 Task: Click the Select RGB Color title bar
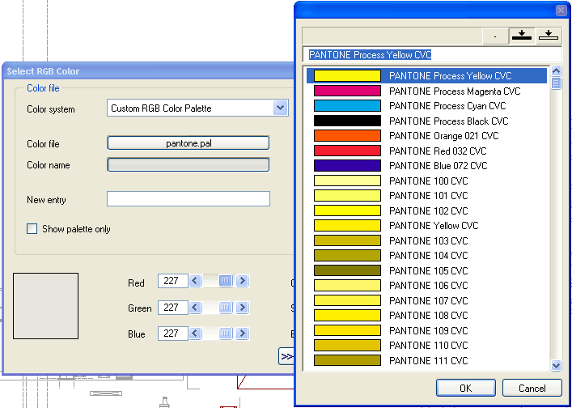(148, 71)
